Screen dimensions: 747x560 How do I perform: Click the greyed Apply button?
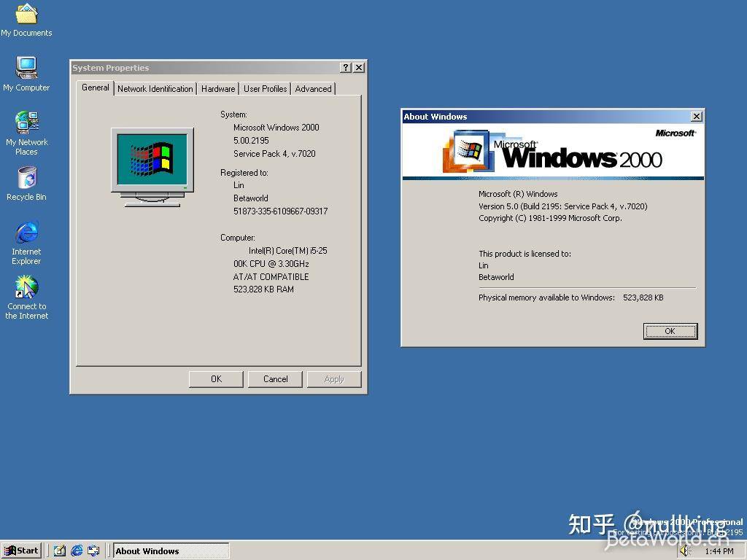[334, 379]
